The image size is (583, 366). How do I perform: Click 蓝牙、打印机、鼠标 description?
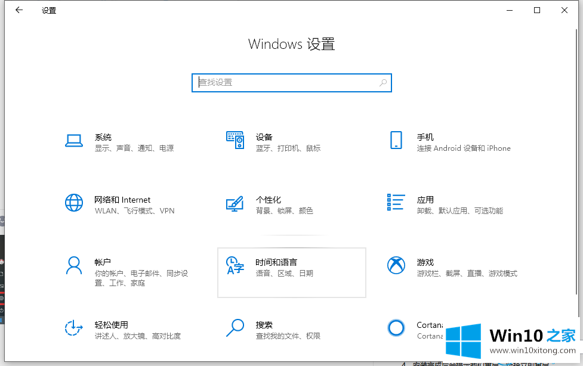tap(288, 148)
